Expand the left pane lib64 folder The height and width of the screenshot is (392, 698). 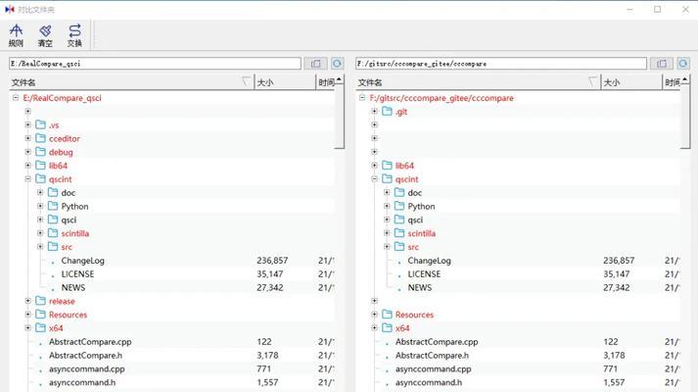coord(28,166)
